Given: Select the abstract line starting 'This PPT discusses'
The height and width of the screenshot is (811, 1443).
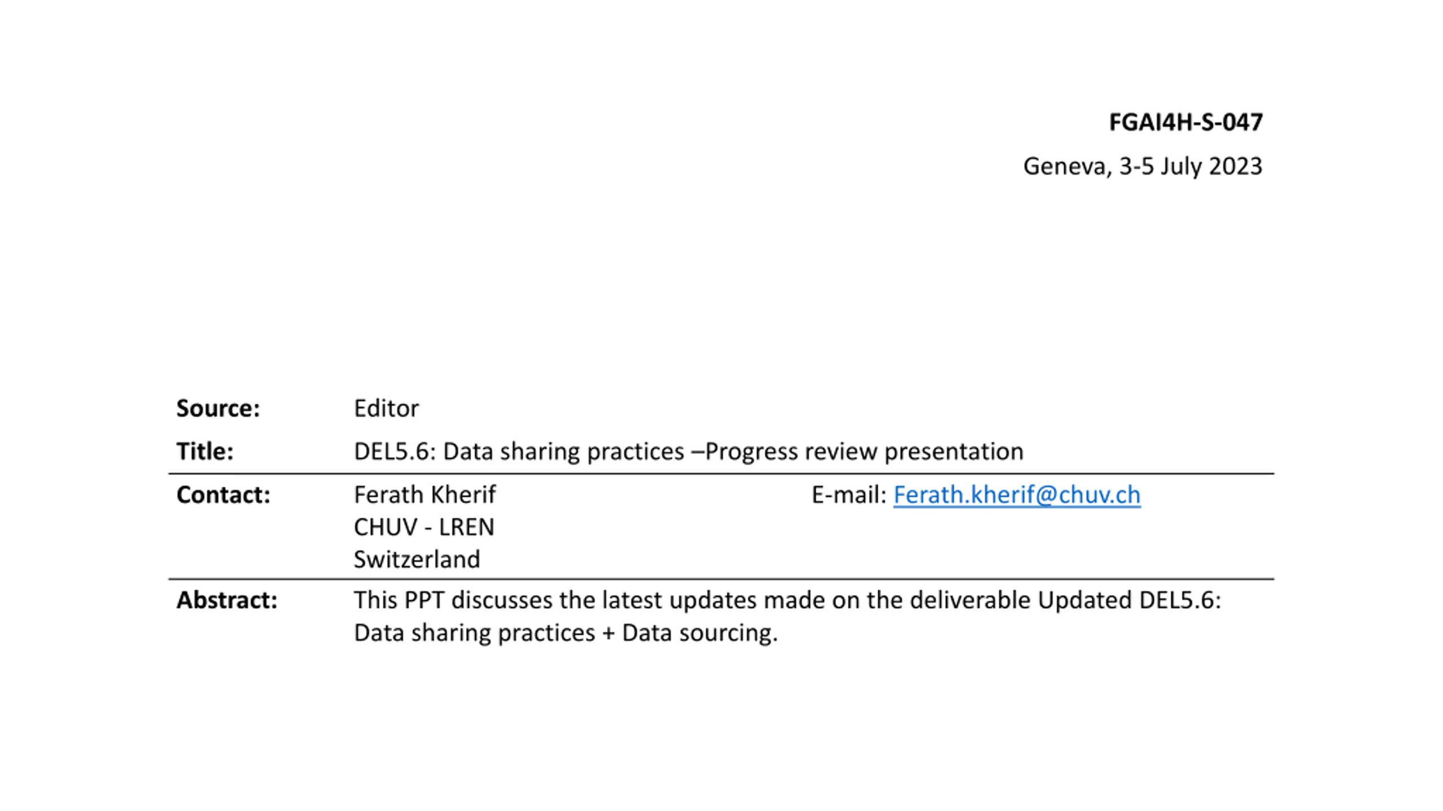Looking at the screenshot, I should [x=787, y=600].
